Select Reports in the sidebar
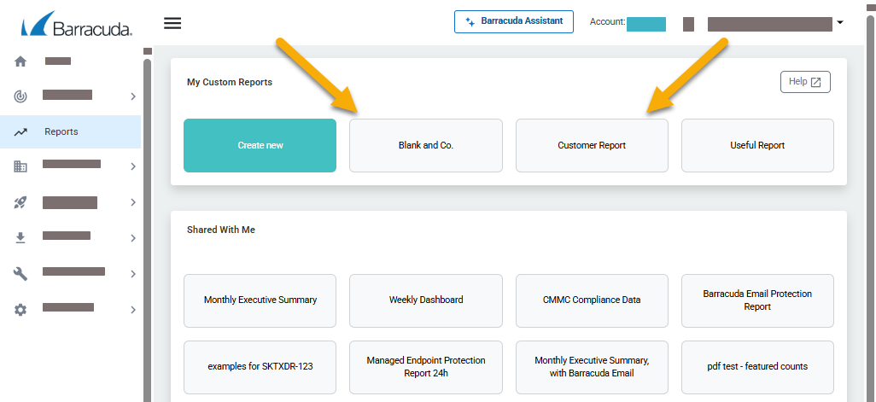This screenshot has width=876, height=402. coord(70,131)
